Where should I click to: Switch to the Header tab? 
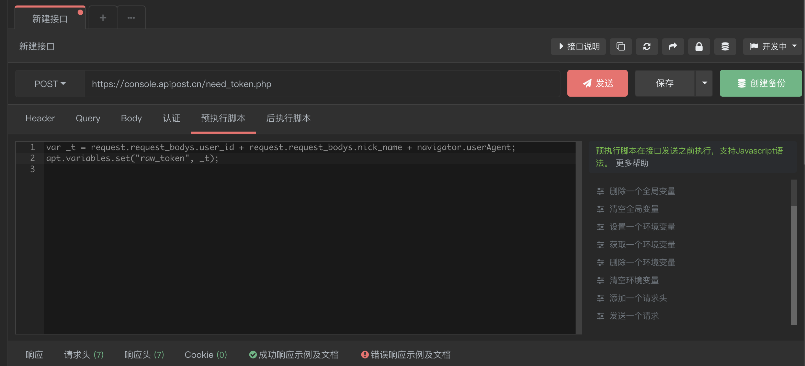(40, 118)
